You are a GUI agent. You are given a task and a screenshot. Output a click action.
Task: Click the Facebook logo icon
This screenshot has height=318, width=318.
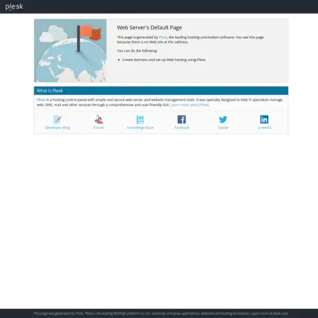tap(181, 119)
